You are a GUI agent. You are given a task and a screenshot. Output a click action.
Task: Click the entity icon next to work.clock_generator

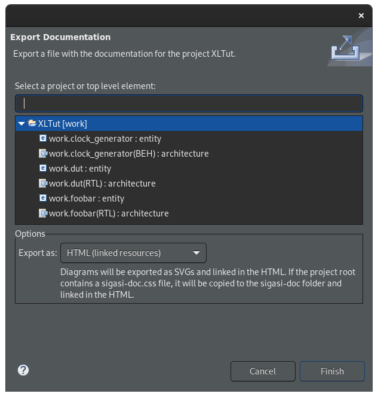pos(43,138)
